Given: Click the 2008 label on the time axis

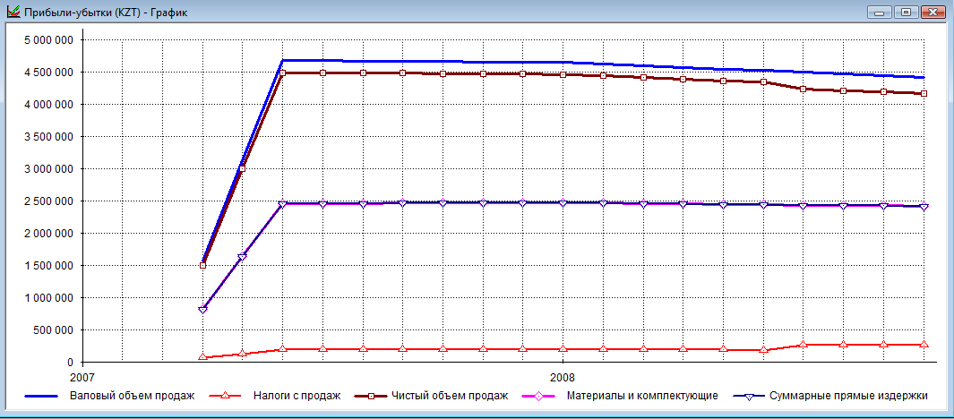Looking at the screenshot, I should click(x=563, y=377).
